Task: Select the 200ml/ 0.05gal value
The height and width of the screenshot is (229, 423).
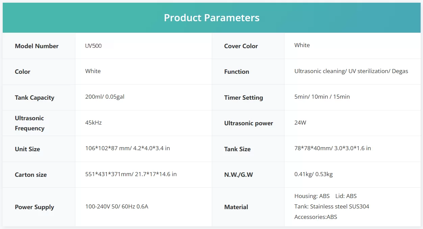Action: click(105, 97)
